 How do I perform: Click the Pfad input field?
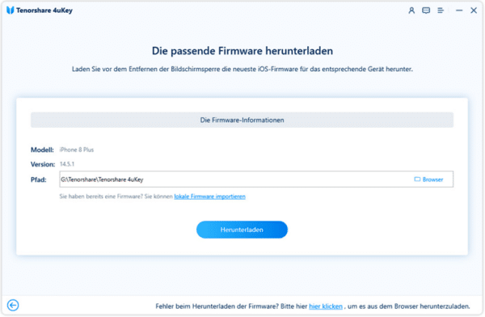click(256, 180)
